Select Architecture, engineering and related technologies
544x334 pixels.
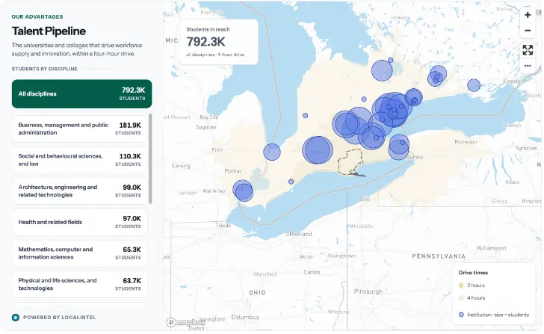[x=80, y=191]
